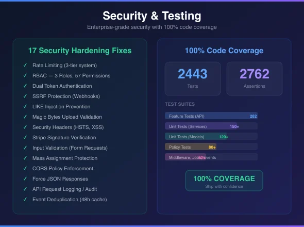Viewport: 304px width, 227px height.
Task: Click the 150+ value on Unit Tests (Services)
Action: pos(234,126)
